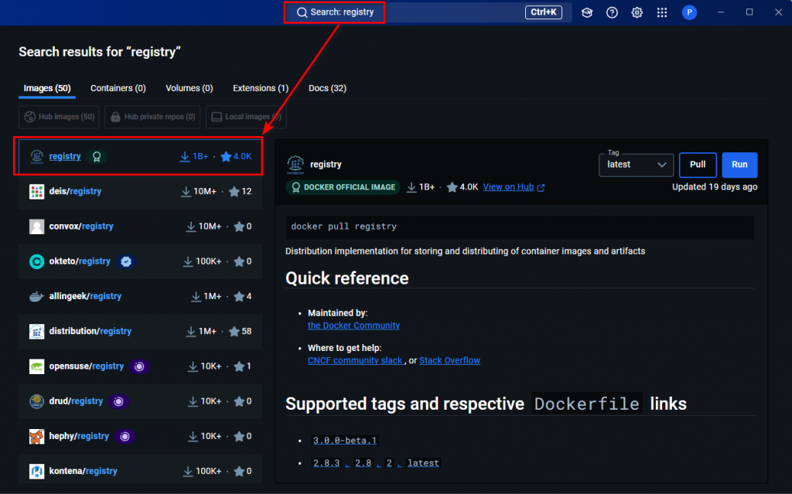This screenshot has height=494, width=792.
Task: Click the kontena/registry logo icon
Action: point(36,472)
